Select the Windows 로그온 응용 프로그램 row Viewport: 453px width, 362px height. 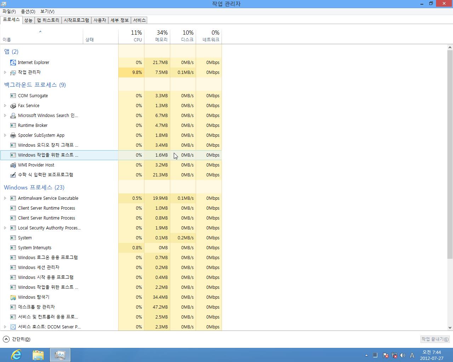coord(111,258)
